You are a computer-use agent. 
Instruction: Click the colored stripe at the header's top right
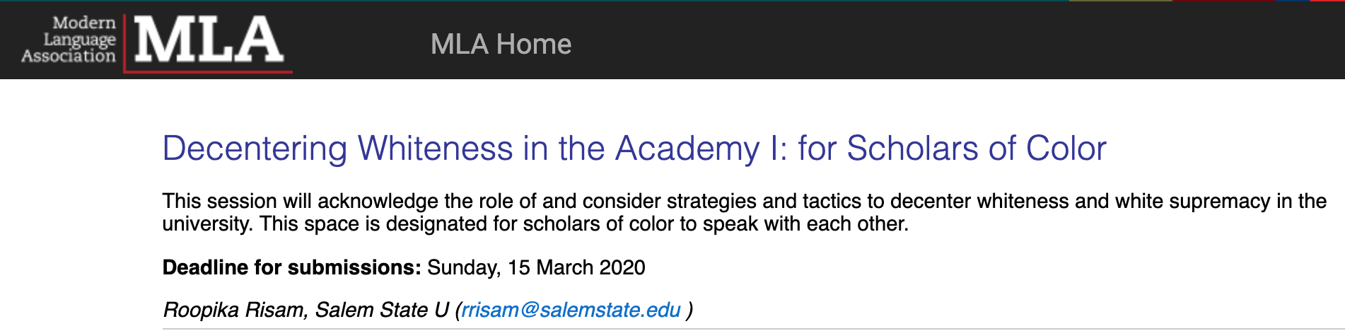1206,1
